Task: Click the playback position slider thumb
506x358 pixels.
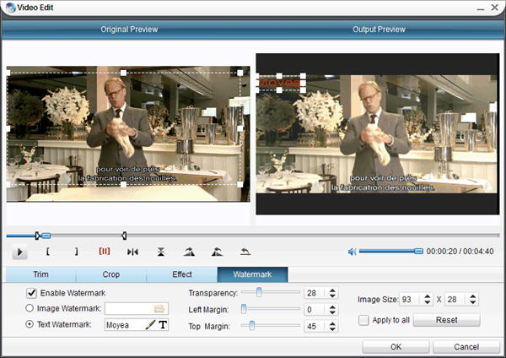Action: tap(46, 236)
